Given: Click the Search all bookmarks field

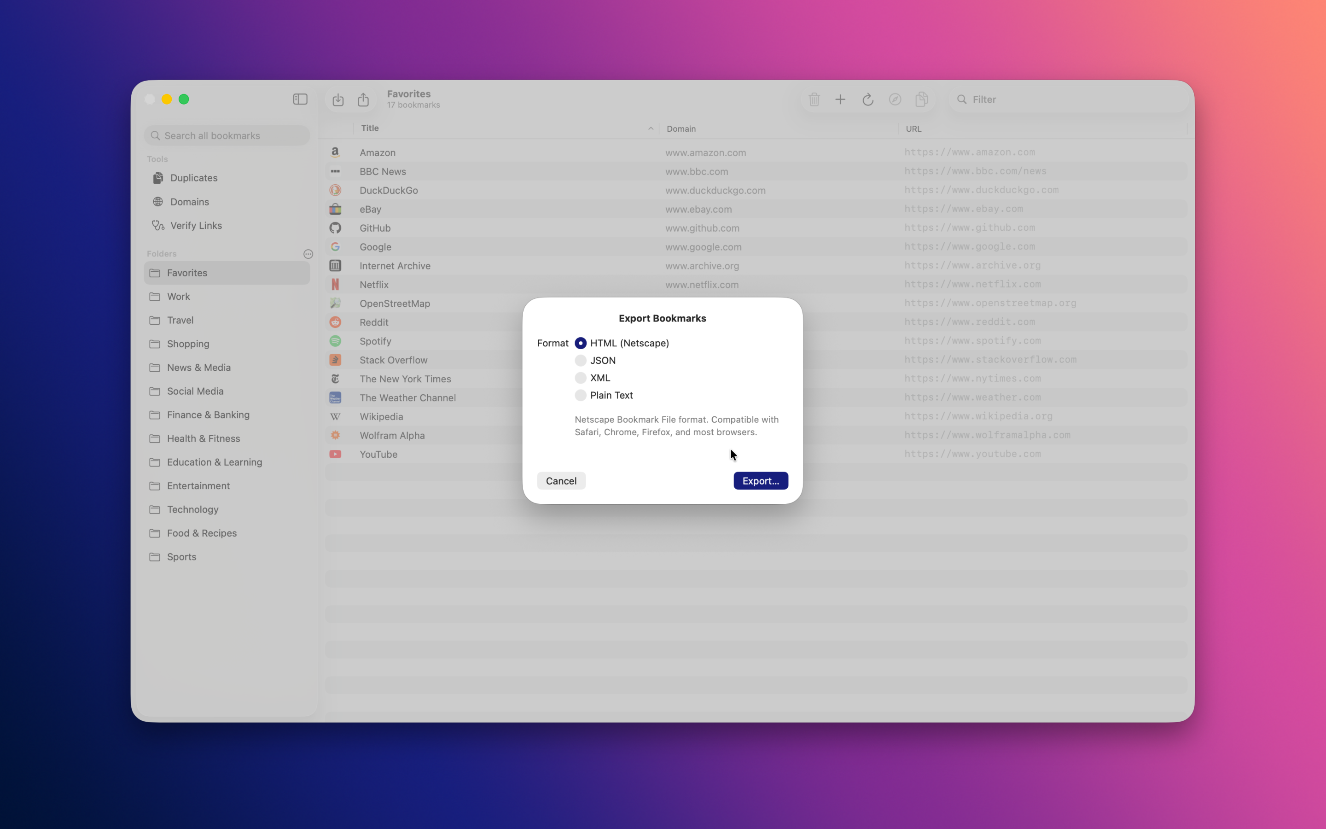Looking at the screenshot, I should click(227, 135).
